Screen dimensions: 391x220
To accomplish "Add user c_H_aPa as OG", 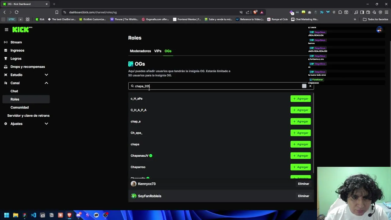I will 301,99.
